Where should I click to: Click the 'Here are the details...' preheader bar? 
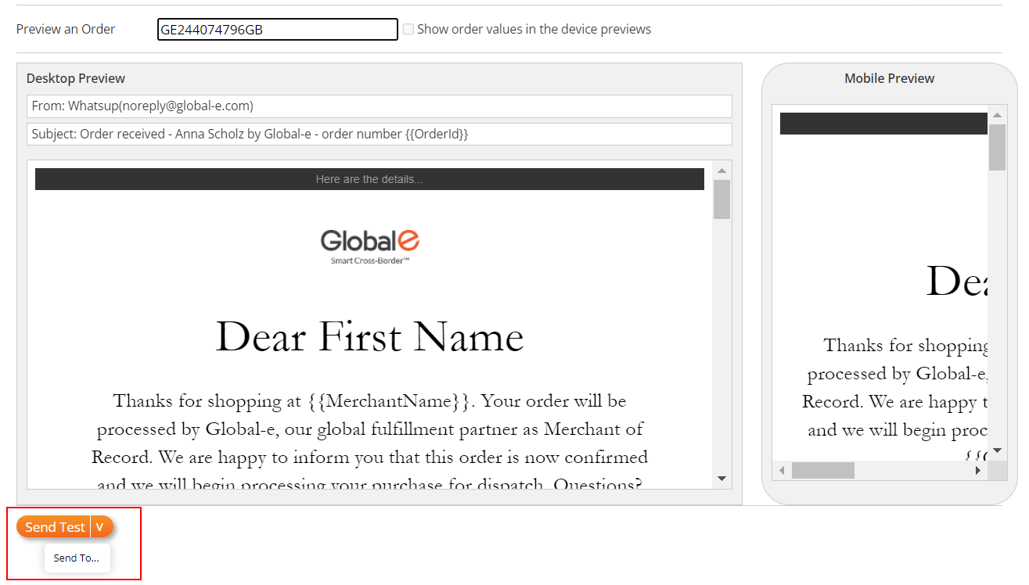coord(369,179)
